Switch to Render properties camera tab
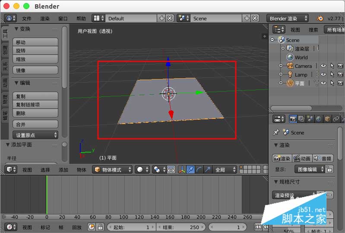 click(293, 119)
